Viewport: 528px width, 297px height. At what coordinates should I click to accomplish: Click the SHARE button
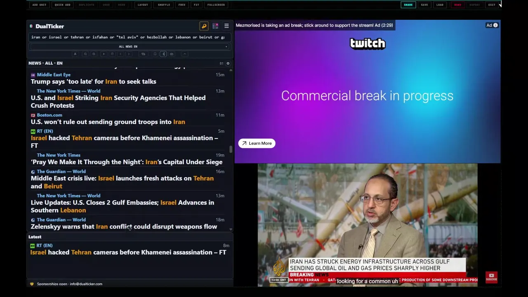(x=408, y=5)
